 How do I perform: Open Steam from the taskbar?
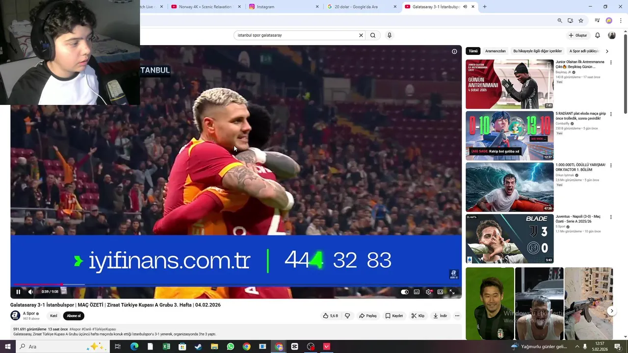(198, 347)
